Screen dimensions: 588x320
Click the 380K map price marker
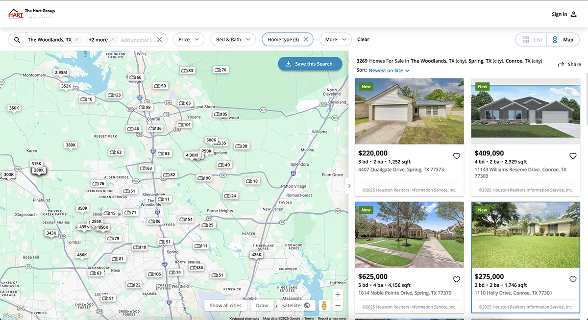tap(71, 145)
